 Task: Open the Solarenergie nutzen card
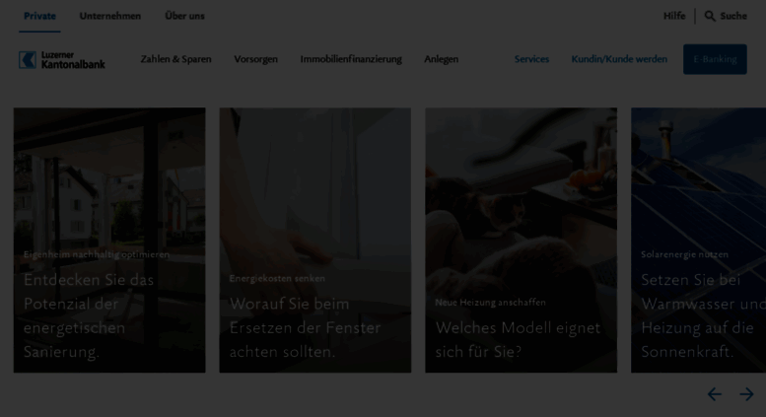(x=699, y=241)
